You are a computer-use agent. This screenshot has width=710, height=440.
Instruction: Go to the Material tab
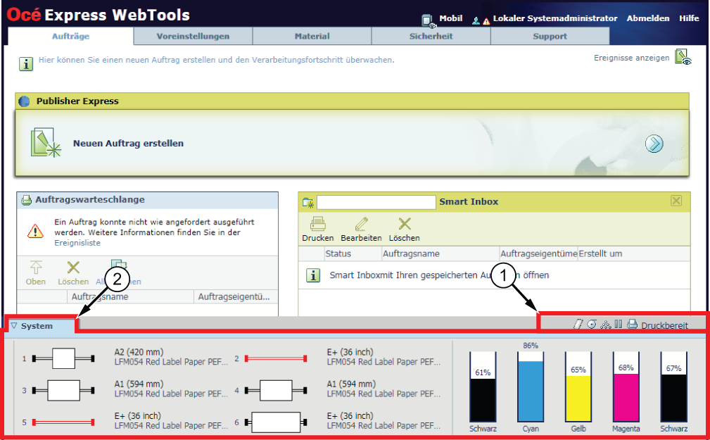tap(312, 36)
